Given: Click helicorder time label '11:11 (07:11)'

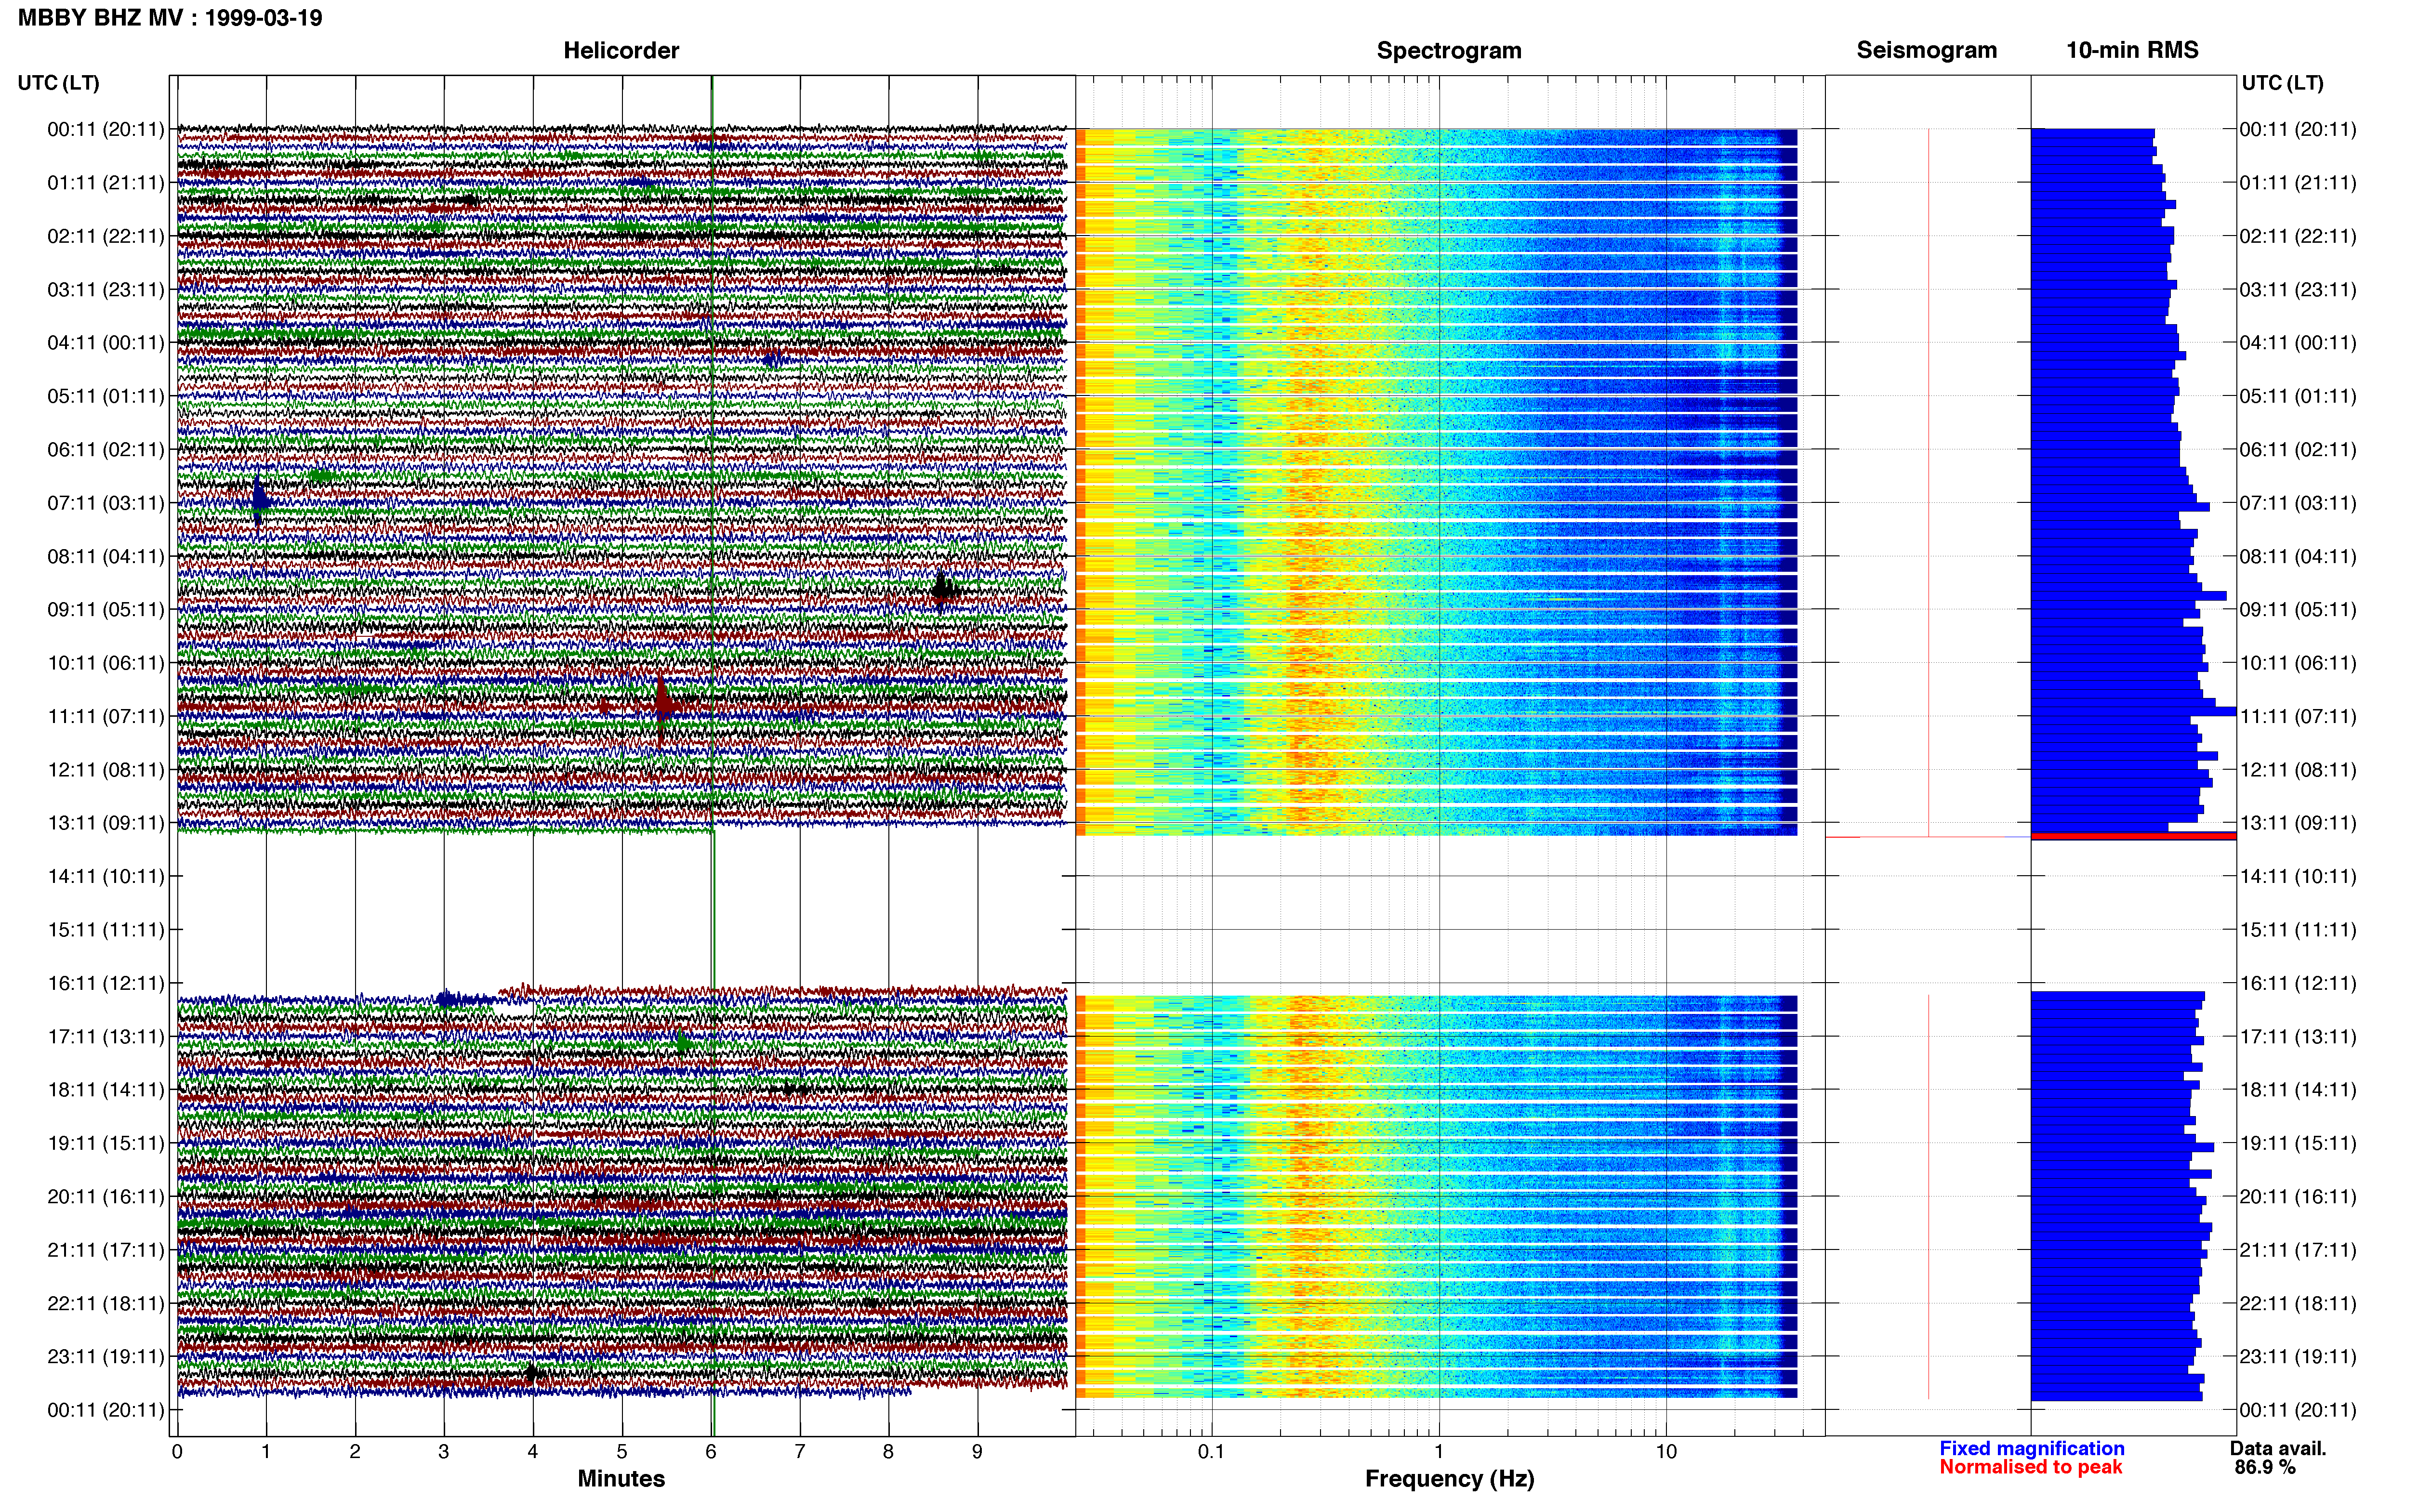Looking at the screenshot, I should pos(106,716).
